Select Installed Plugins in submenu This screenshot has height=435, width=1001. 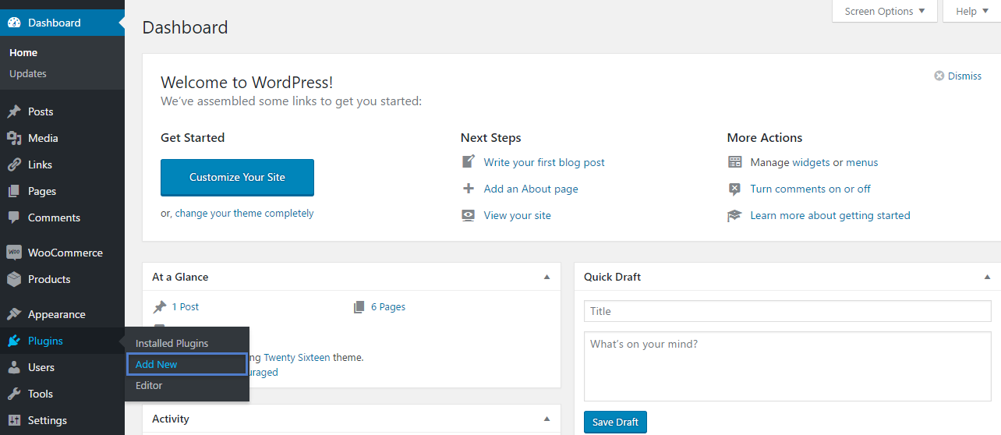[172, 343]
